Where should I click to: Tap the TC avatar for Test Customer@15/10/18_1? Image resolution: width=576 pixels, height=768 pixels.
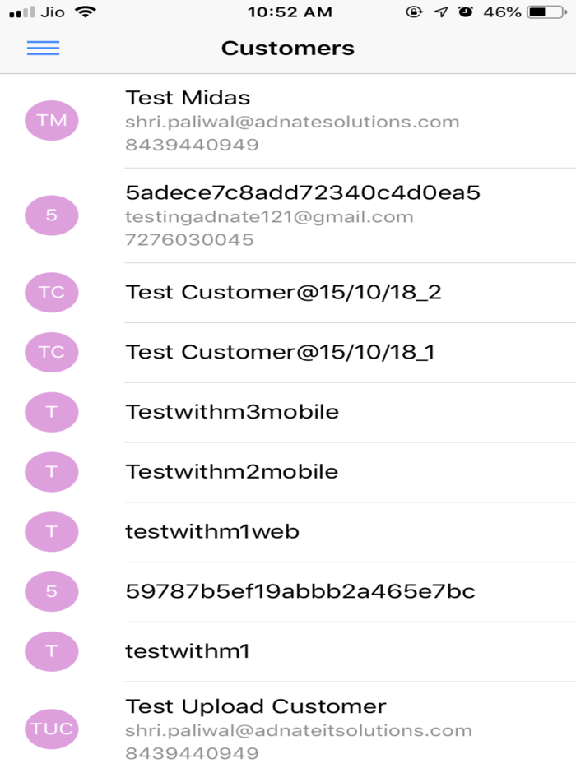click(x=52, y=352)
